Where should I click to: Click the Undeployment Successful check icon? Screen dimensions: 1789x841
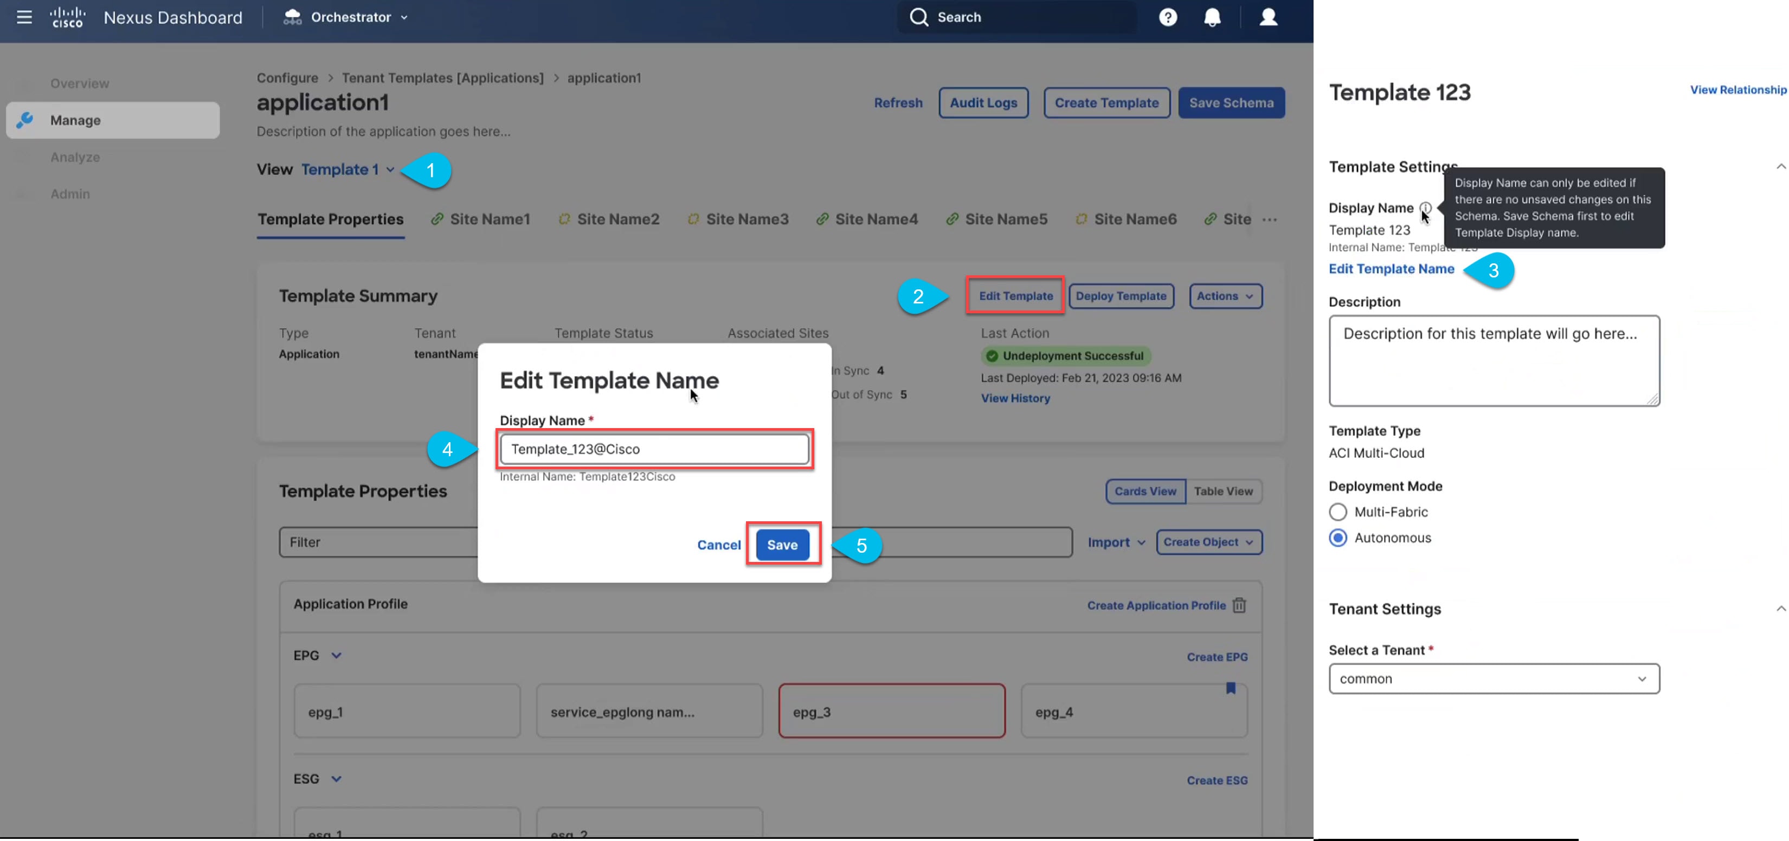(993, 356)
